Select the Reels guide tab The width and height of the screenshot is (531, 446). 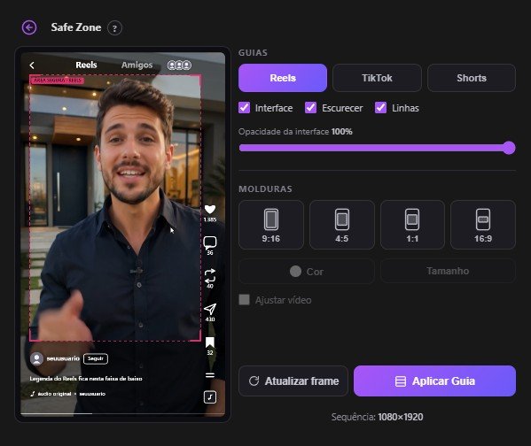click(283, 78)
